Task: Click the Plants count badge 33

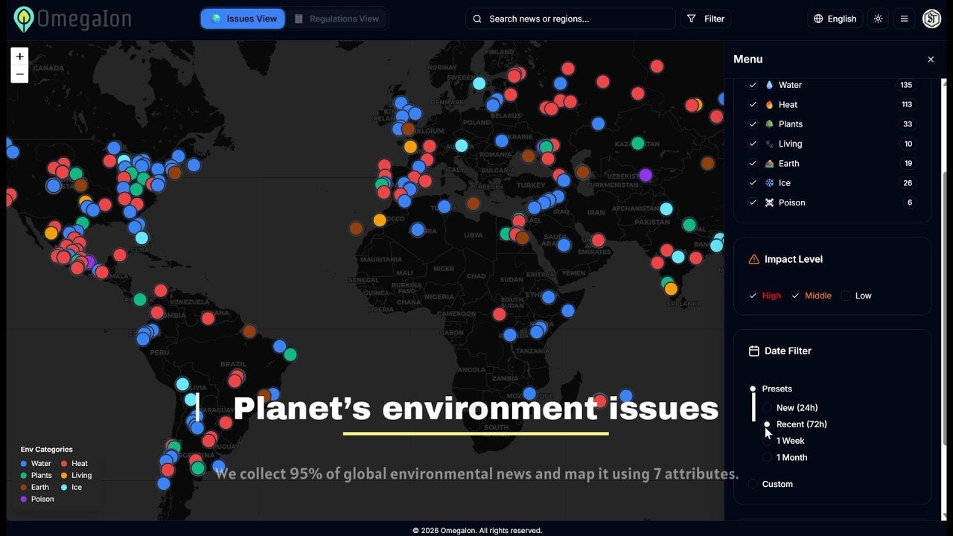Action: (x=908, y=124)
